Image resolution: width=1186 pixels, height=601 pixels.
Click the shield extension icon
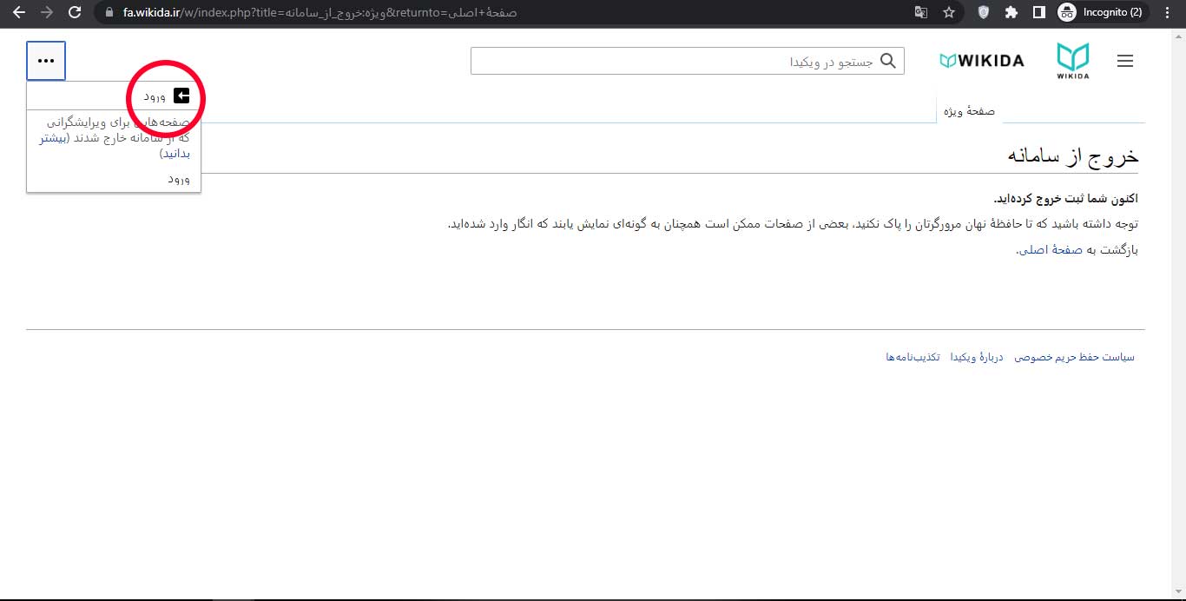click(983, 13)
